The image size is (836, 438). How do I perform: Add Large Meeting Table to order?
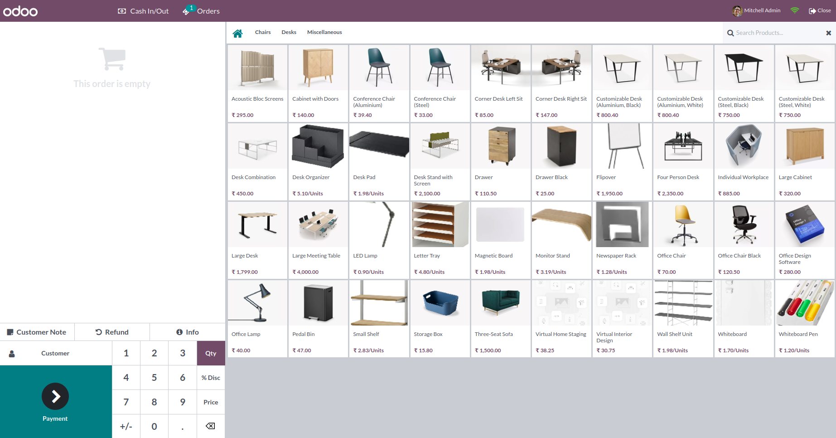[x=319, y=240]
